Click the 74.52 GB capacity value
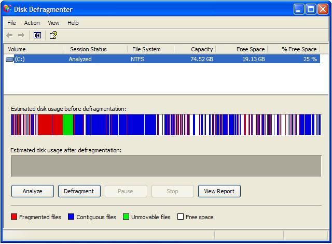The height and width of the screenshot is (244, 332). 202,59
